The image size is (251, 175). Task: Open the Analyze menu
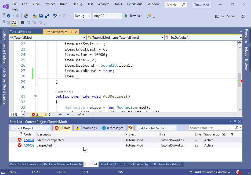click(x=104, y=4)
